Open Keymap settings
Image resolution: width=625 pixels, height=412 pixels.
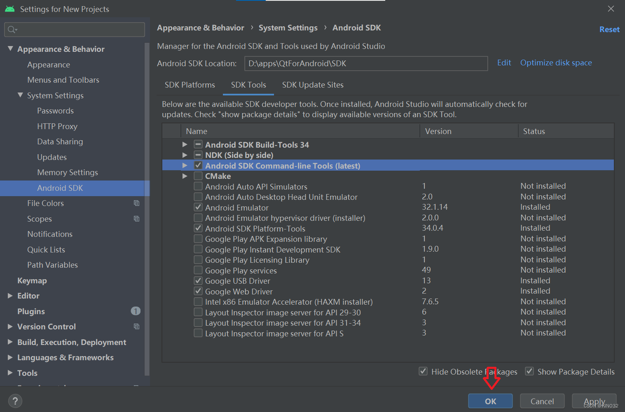[32, 280]
